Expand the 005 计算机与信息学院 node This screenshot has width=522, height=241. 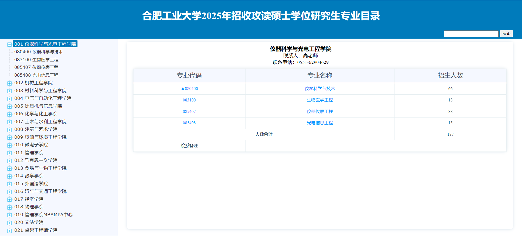pos(10,106)
